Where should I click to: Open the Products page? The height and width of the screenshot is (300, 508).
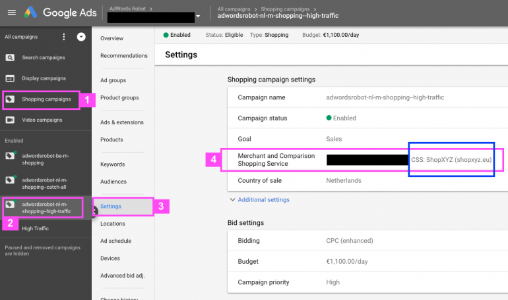point(111,139)
